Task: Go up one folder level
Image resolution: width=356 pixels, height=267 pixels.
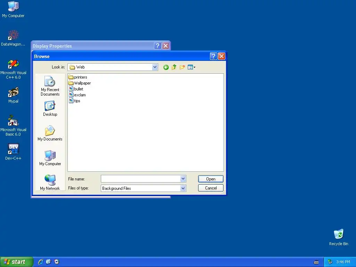Action: tap(174, 67)
